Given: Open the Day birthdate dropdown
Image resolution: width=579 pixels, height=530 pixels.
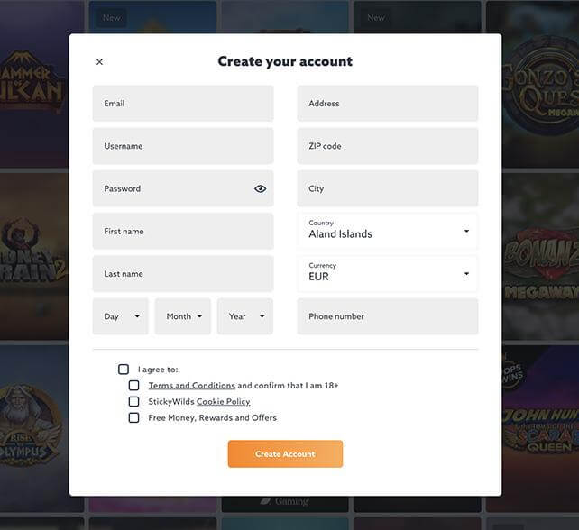Looking at the screenshot, I should pos(120,316).
